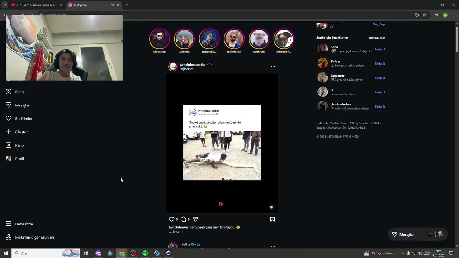Open Discord from the taskbar
Image resolution: width=459 pixels, height=258 pixels.
coord(98,253)
